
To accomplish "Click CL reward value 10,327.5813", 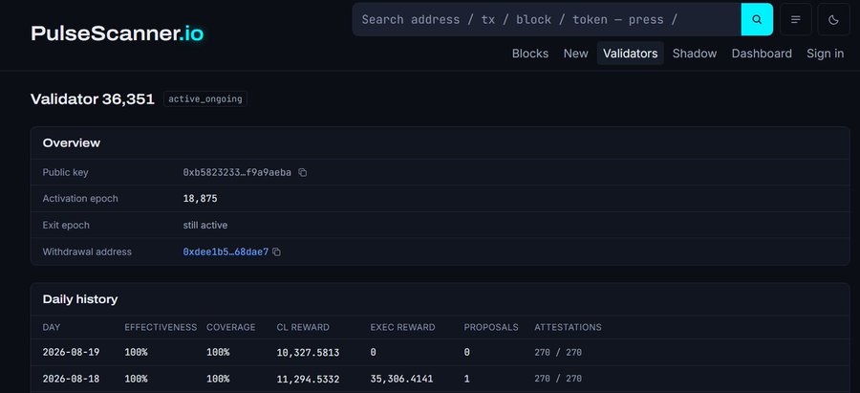I will point(308,353).
